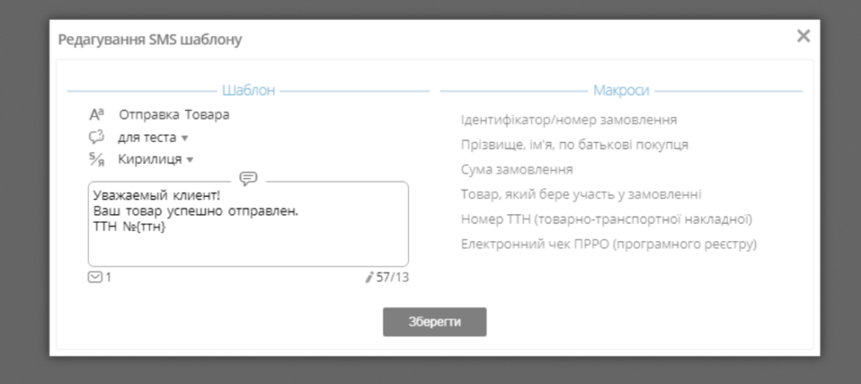Insert macro 'Ідентифікатор/номер замовлення'
The width and height of the screenshot is (861, 384).
tap(569, 119)
